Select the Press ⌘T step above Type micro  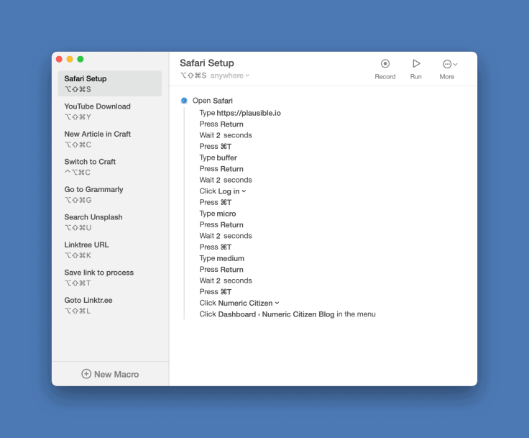215,202
